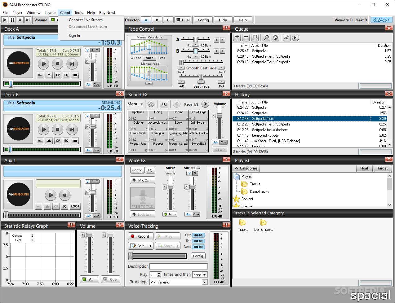Image resolution: width=395 pixels, height=303 pixels.
Task: Click the top toolbar Config button
Action: (203, 20)
